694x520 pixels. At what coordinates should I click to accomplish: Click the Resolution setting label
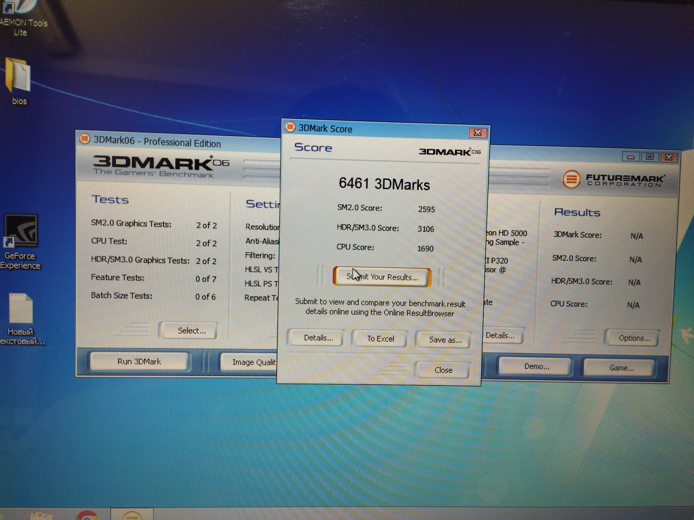(x=262, y=227)
